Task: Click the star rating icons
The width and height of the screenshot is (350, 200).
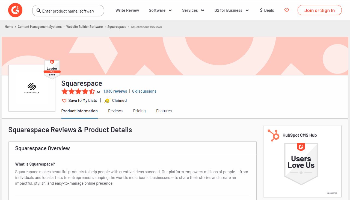Action: (x=78, y=92)
